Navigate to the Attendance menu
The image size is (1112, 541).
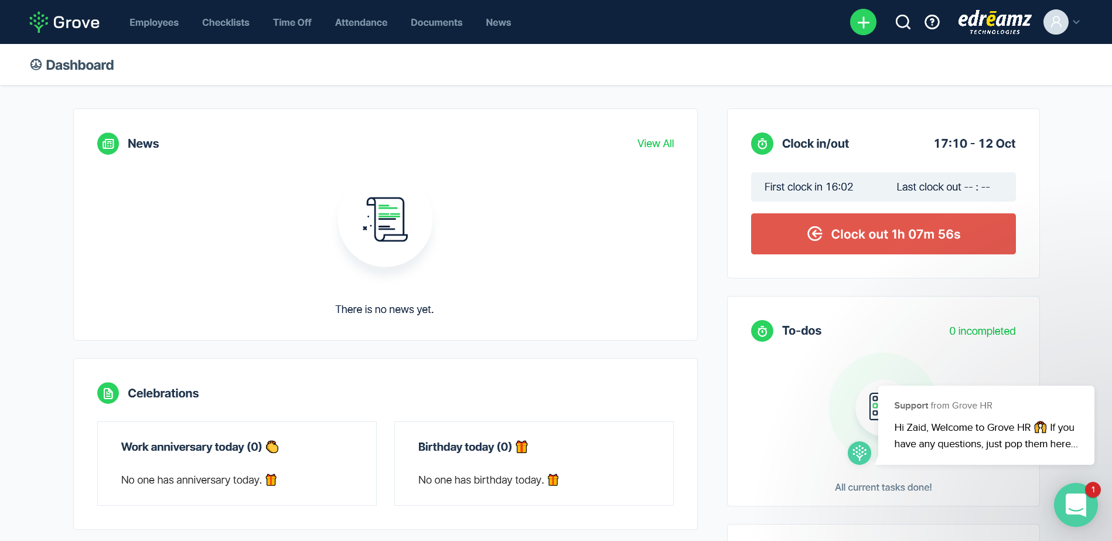pos(361,22)
